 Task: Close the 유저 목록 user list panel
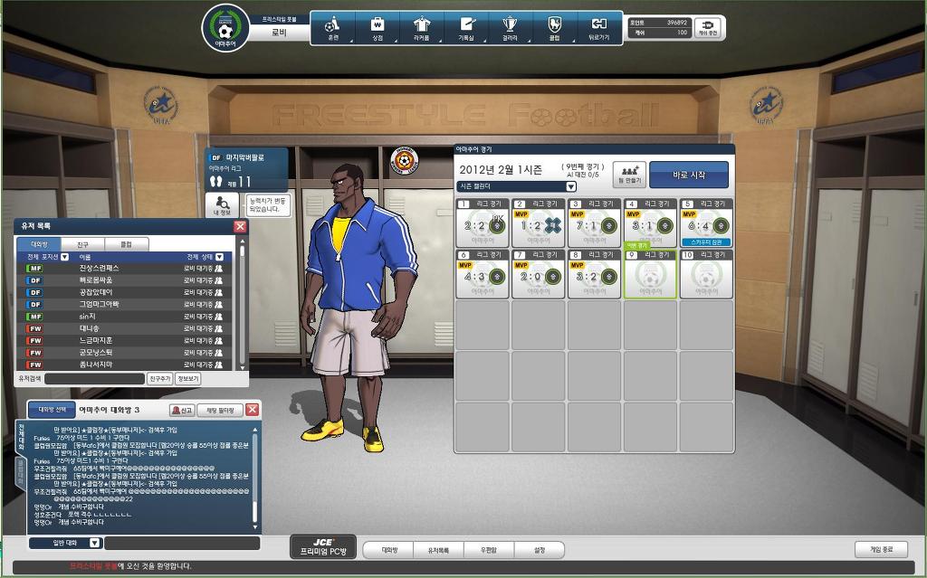pos(240,226)
